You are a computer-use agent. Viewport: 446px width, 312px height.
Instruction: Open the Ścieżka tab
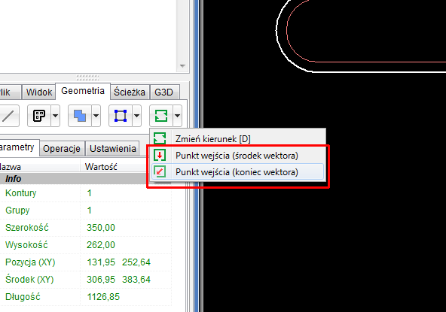[x=130, y=92]
